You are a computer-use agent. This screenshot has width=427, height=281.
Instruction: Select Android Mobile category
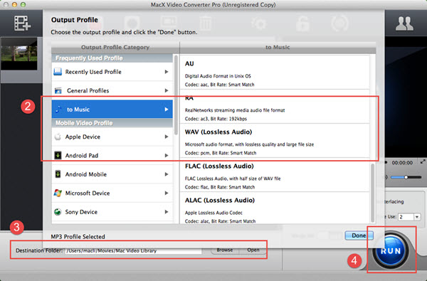pyautogui.click(x=112, y=174)
